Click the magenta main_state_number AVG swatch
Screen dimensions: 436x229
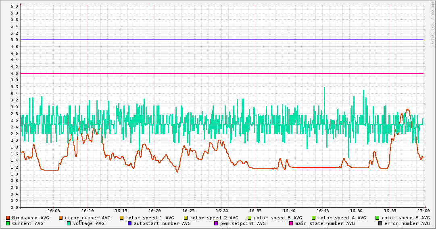(x=291, y=223)
